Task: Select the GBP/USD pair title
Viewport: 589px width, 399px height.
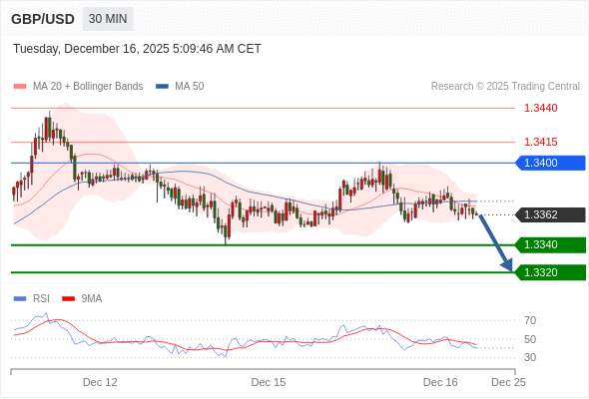Action: click(43, 19)
